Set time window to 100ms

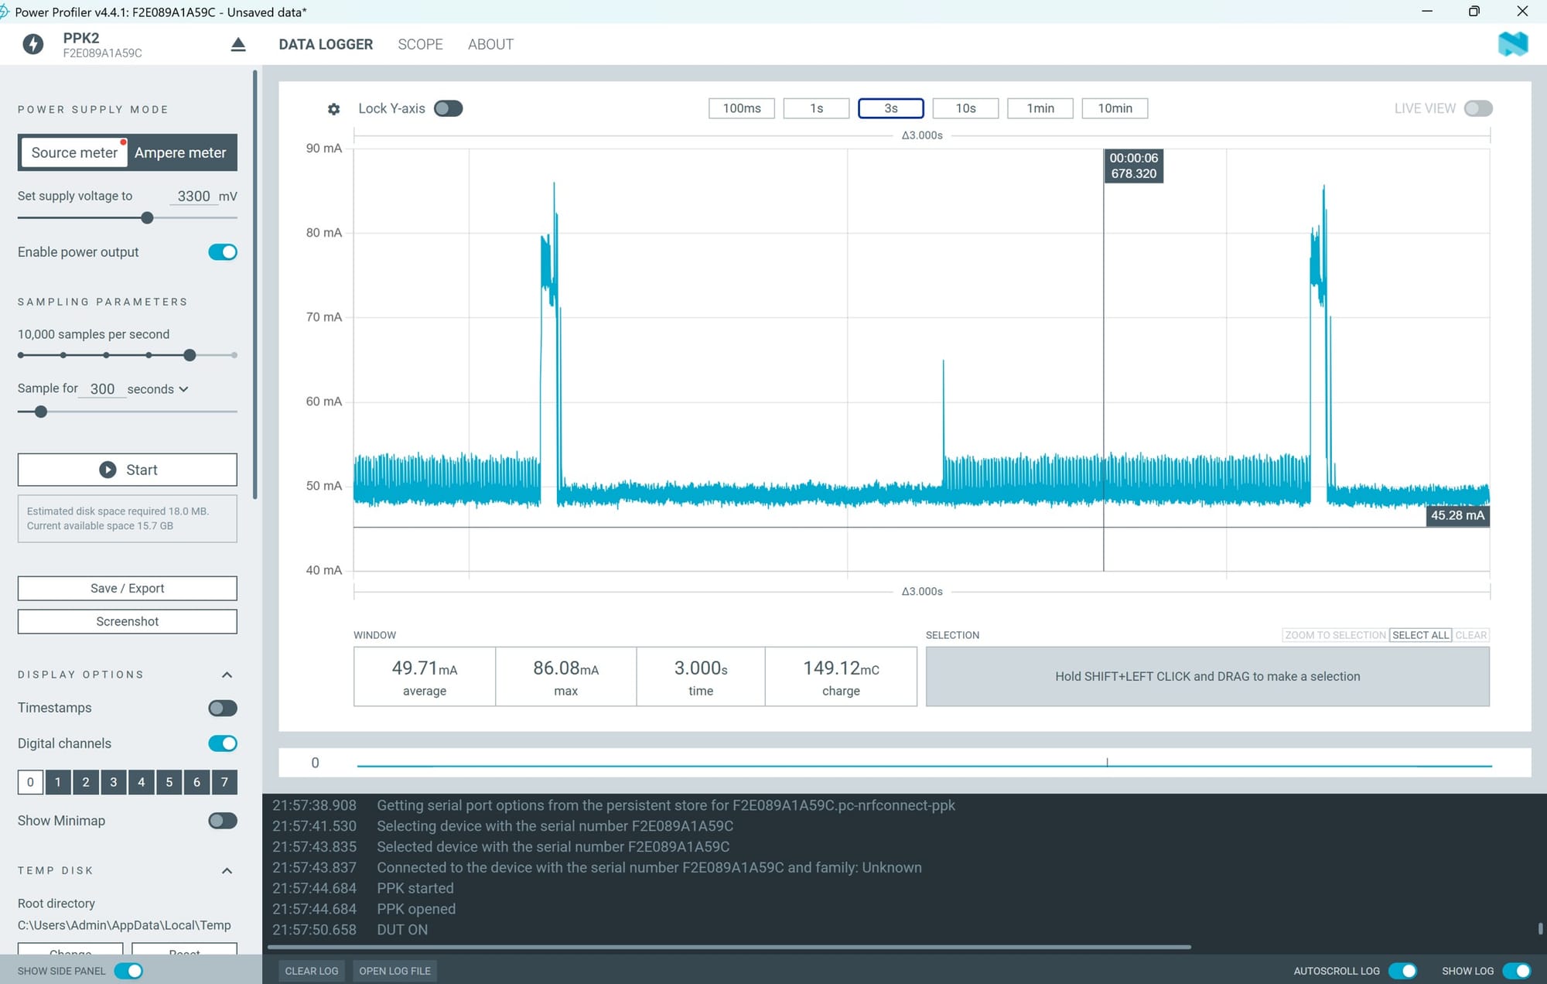(x=742, y=108)
